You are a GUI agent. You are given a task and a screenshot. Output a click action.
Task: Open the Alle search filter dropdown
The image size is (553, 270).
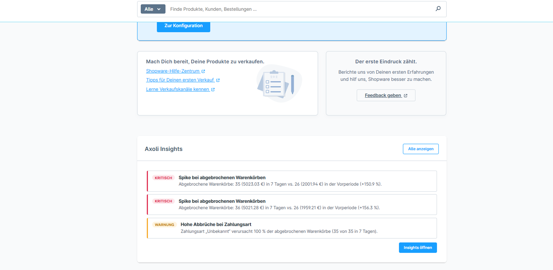click(x=153, y=9)
